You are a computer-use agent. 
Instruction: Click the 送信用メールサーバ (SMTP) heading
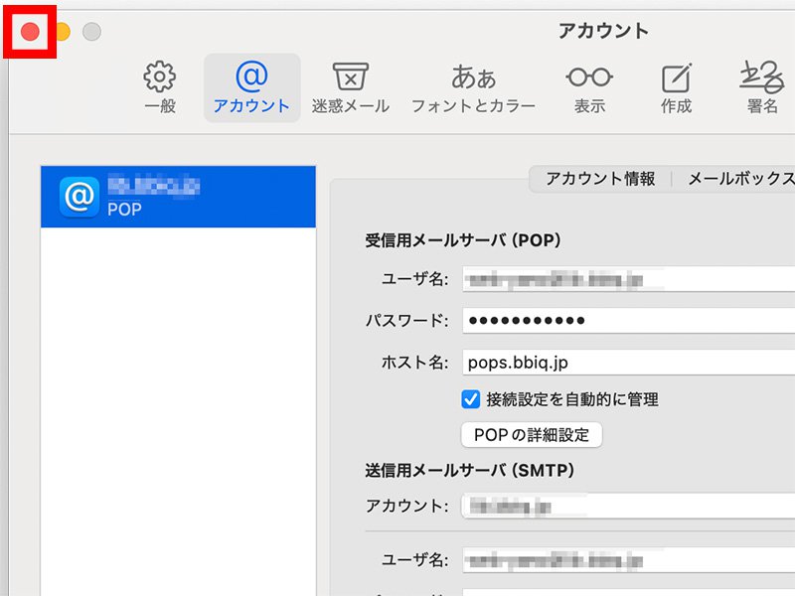[469, 470]
